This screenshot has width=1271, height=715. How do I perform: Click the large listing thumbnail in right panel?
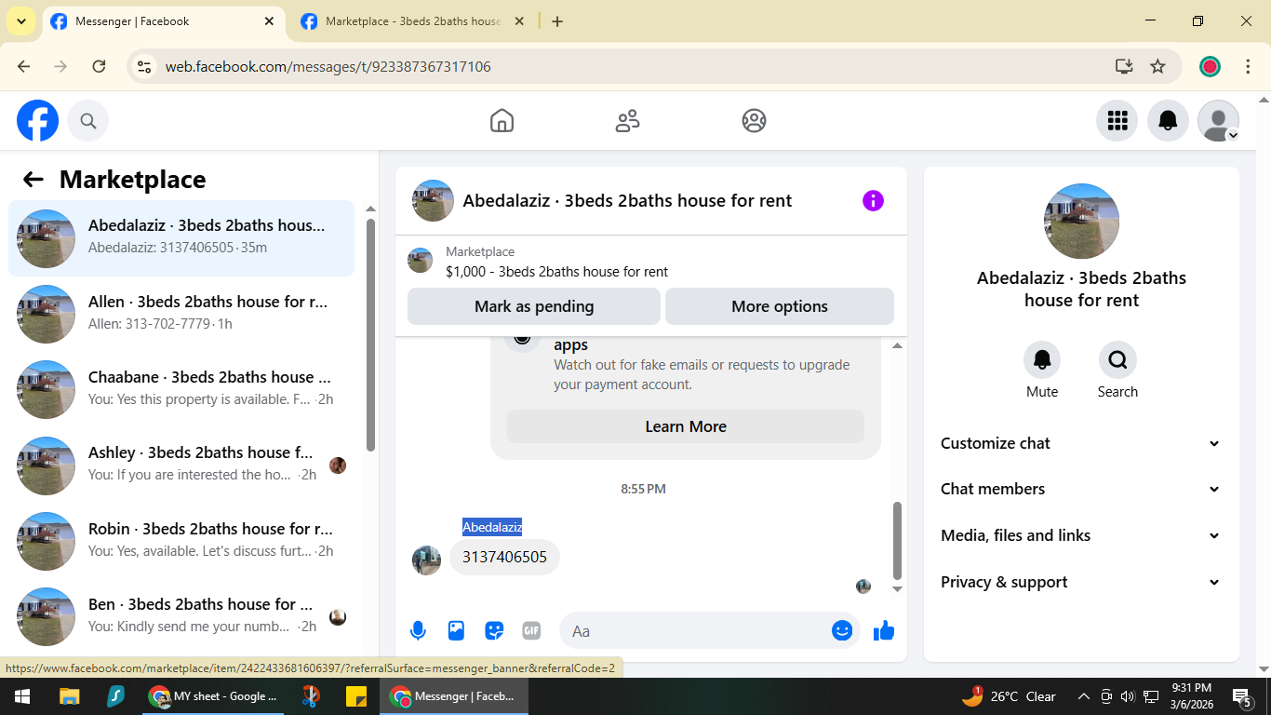[x=1081, y=221]
